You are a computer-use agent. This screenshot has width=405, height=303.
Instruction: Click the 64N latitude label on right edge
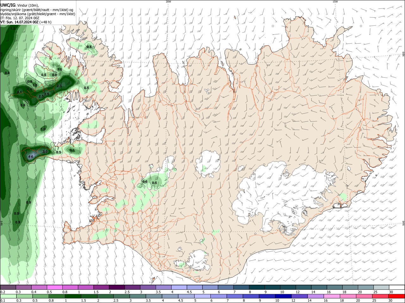click(403, 223)
